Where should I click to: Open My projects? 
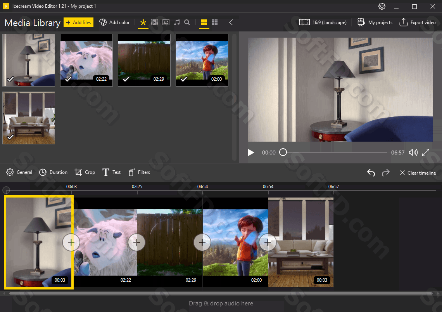click(x=375, y=22)
